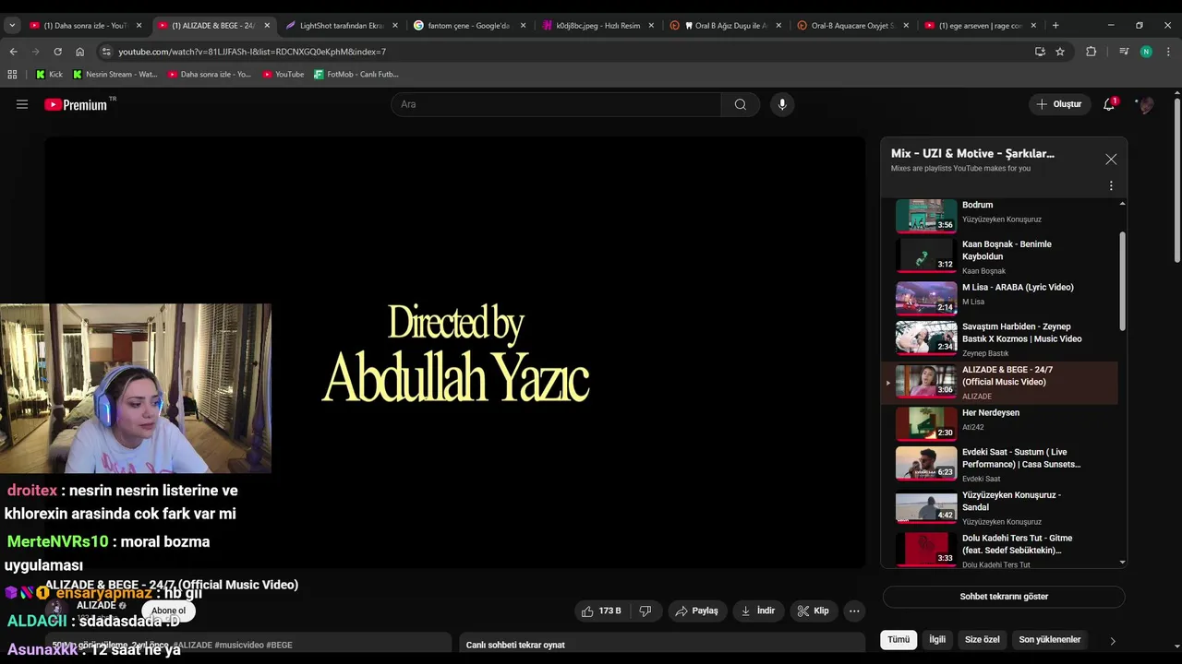Click Sohbet tekrarını göster button
Screen dimensions: 1182x664
coord(1004,597)
